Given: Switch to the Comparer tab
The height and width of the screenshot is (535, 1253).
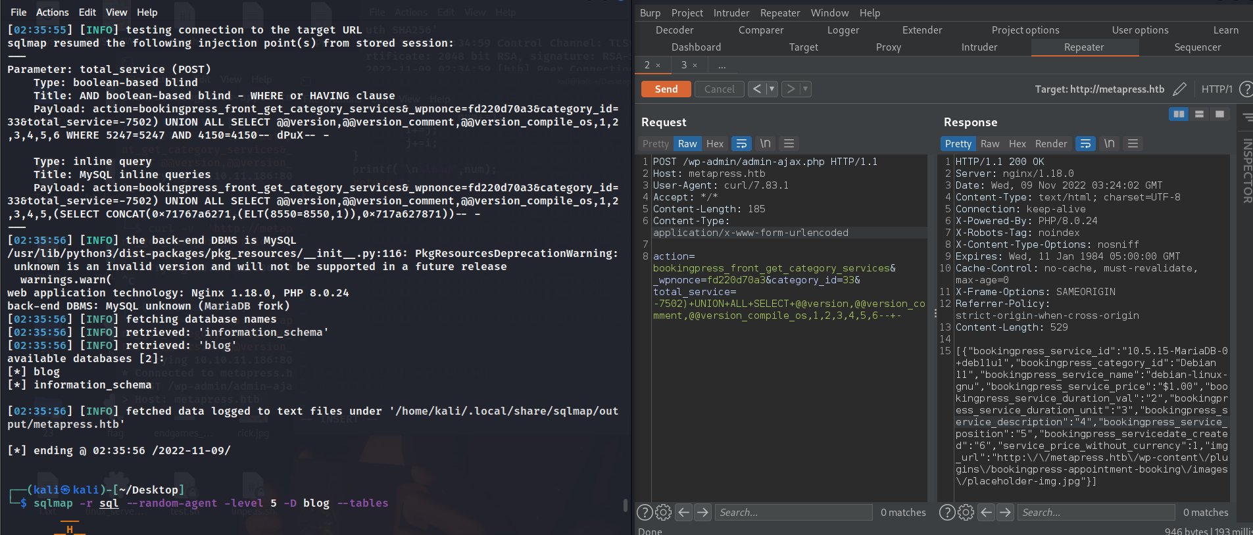Looking at the screenshot, I should pyautogui.click(x=760, y=30).
